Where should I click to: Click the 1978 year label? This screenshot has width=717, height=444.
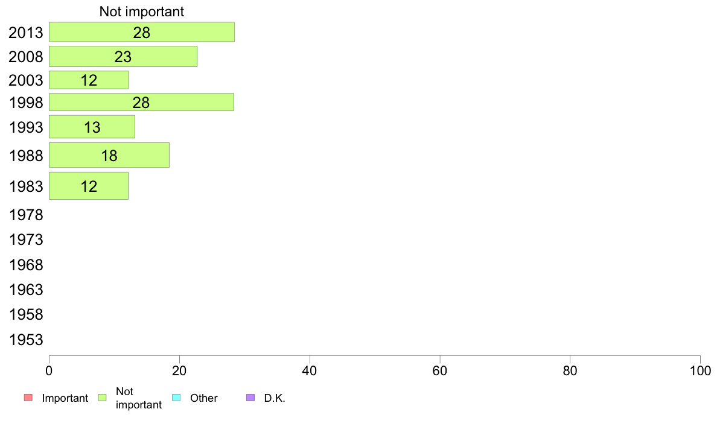point(26,214)
